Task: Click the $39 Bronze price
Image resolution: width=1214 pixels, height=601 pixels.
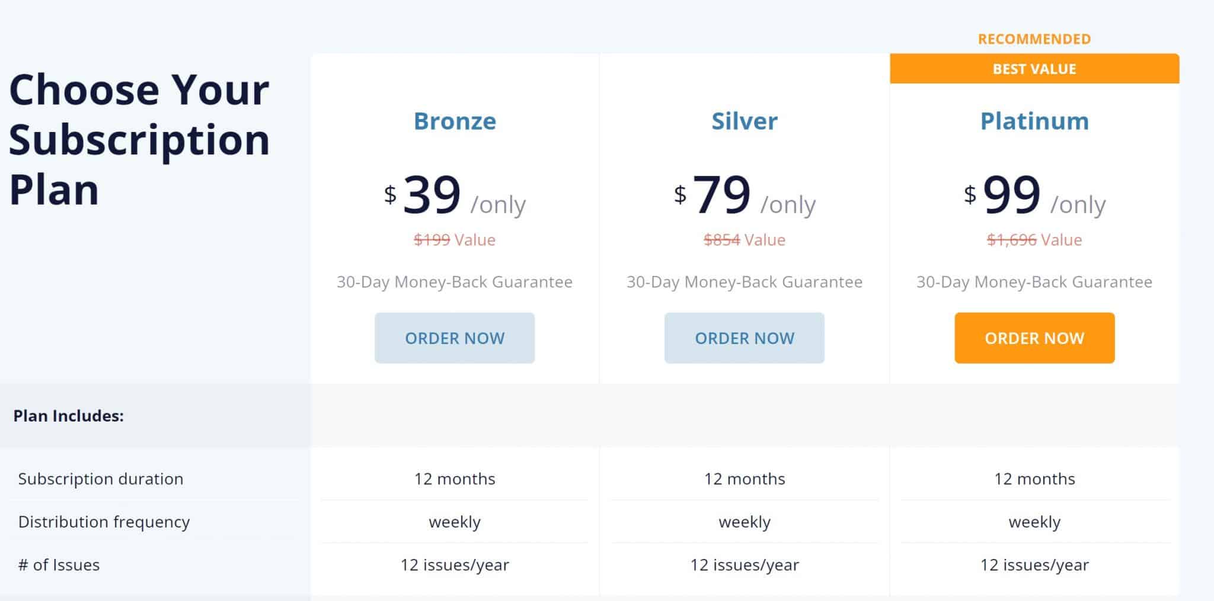Action: point(432,195)
